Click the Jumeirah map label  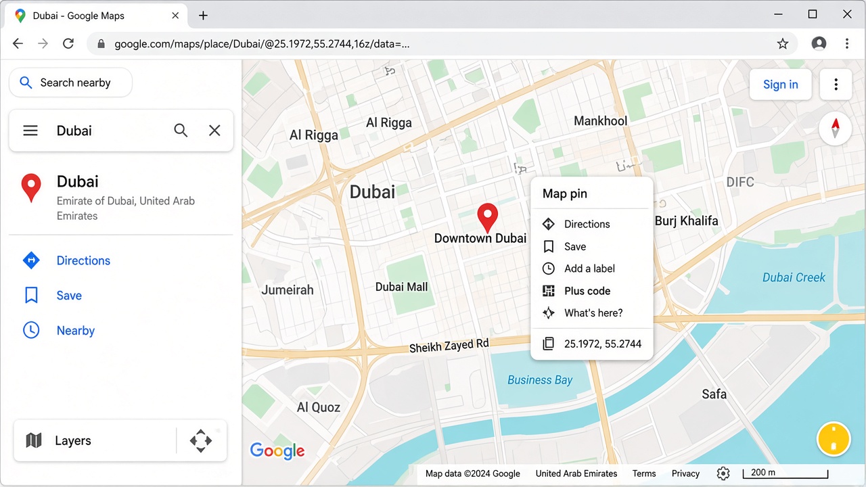pyautogui.click(x=288, y=290)
